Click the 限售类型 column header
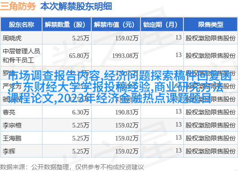Viewport: 238px width, 171px height. (x=211, y=25)
